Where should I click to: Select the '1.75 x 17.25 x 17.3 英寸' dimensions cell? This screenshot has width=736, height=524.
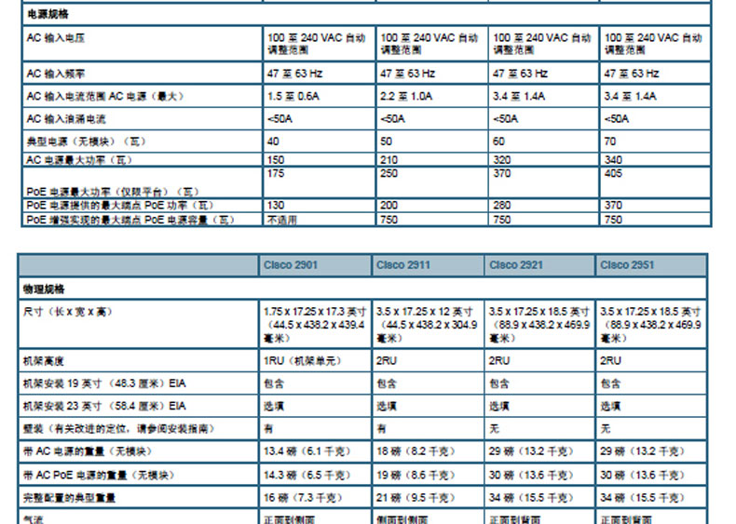coord(315,325)
